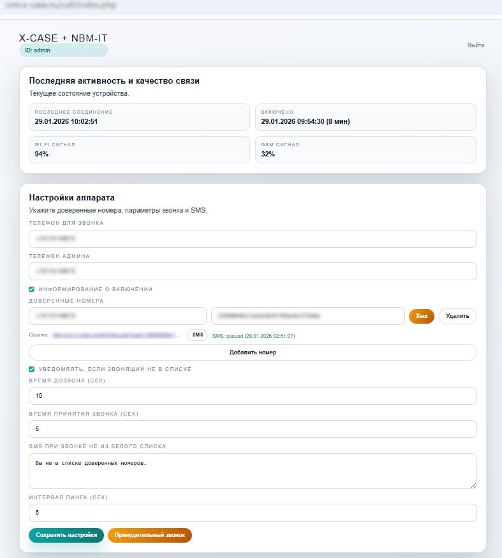Edit the Время дозвона seconds field
Screen dimensions: 502x558
click(x=253, y=396)
